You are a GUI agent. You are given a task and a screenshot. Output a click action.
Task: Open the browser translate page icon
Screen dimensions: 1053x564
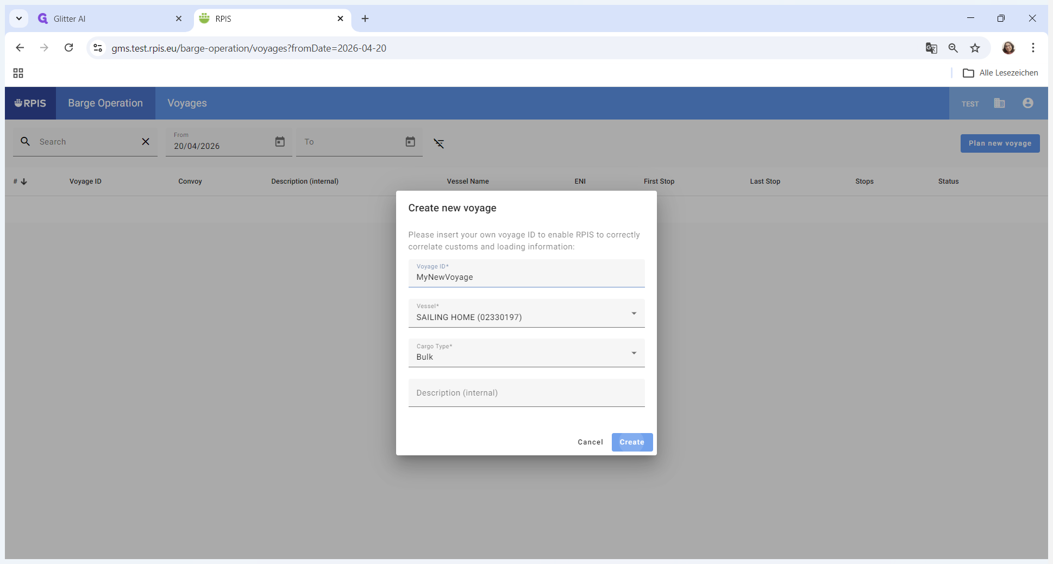(x=931, y=48)
